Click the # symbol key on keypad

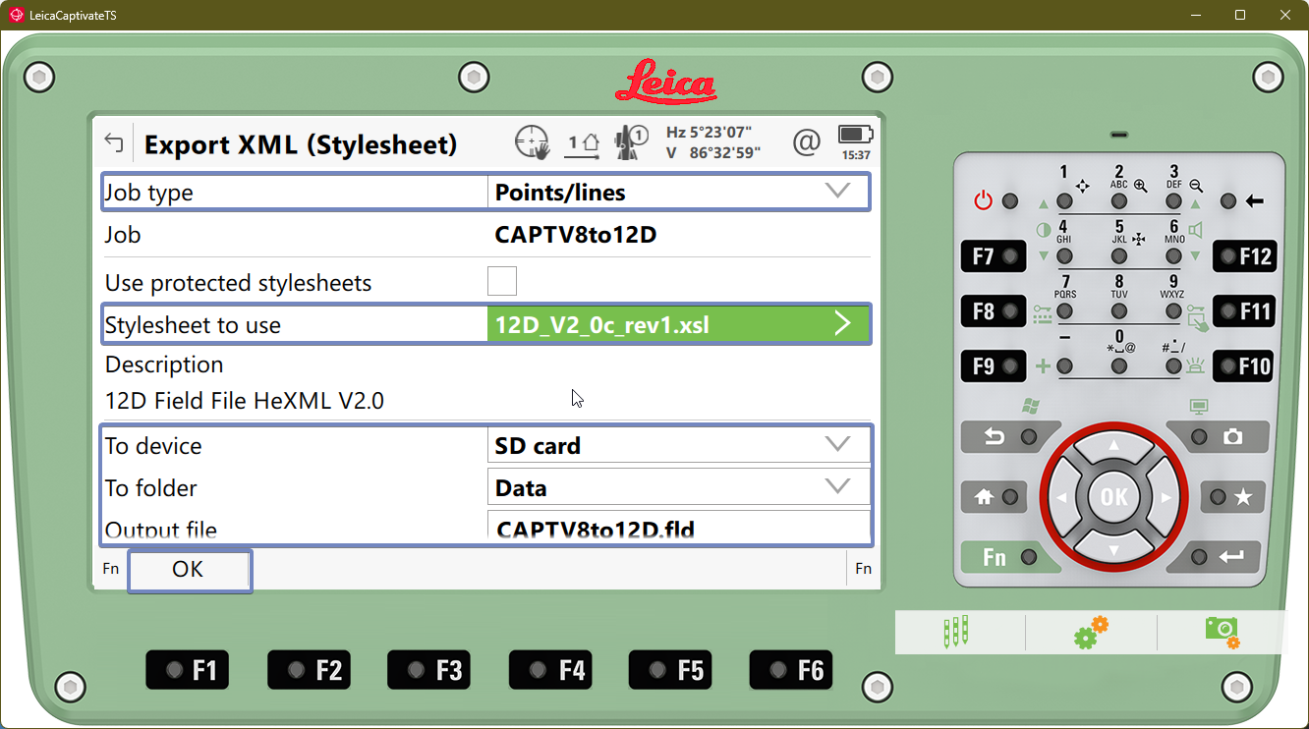[1174, 366]
